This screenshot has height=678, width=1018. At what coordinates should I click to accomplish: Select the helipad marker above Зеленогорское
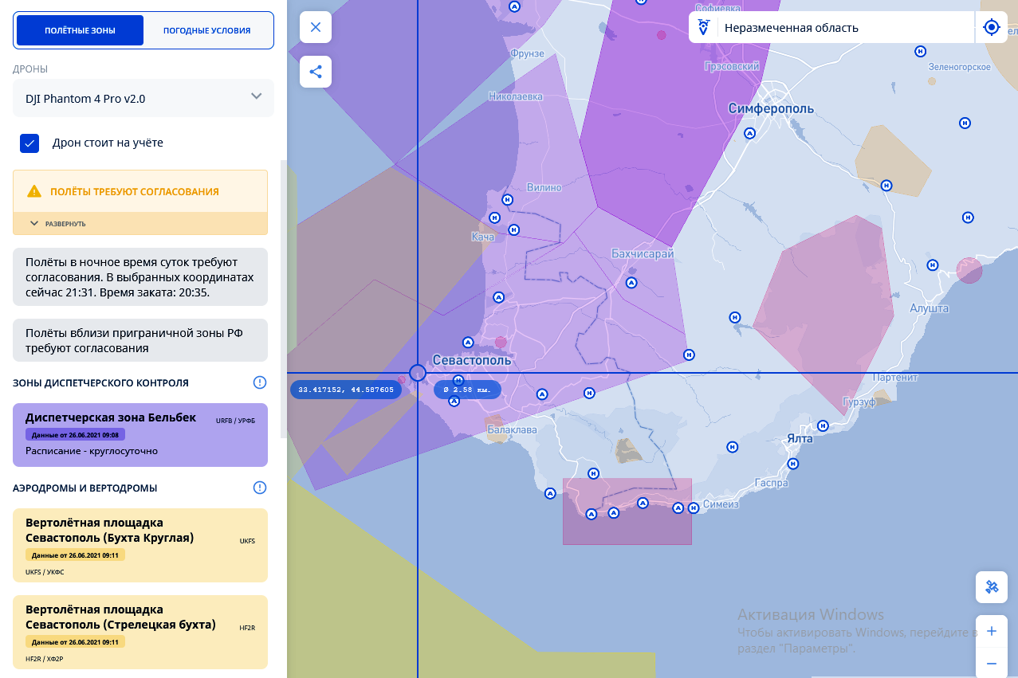921,50
